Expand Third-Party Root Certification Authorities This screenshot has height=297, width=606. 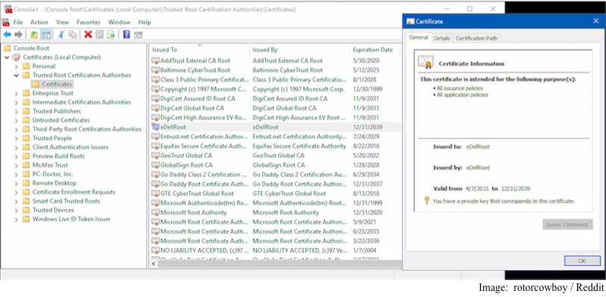16,129
